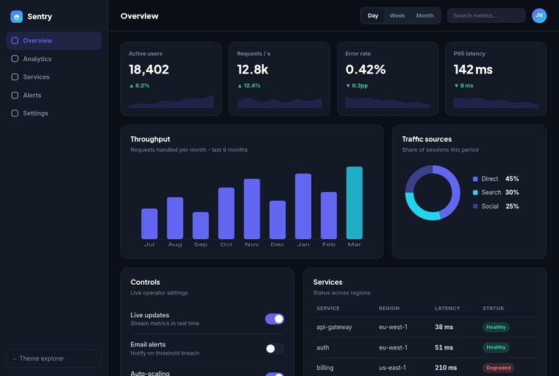Click the Dec throughput bar
Viewport: 559px width, 376px height.
(x=277, y=220)
